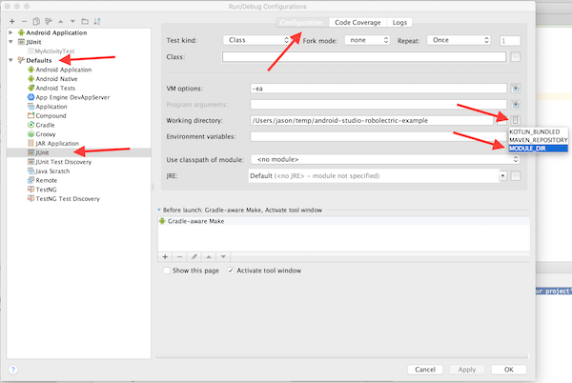Move configuration down arrow in toolbar
This screenshot has width=572, height=383.
(x=72, y=22)
